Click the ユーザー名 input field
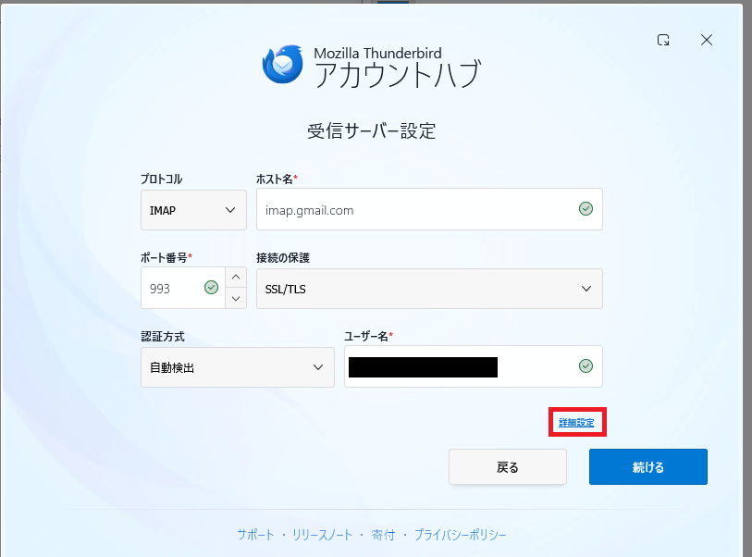The image size is (752, 557). pyautogui.click(x=474, y=366)
